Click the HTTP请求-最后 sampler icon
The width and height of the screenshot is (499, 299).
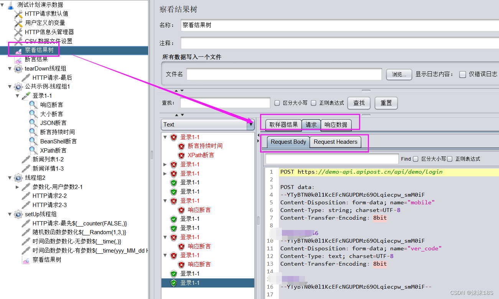tap(26, 77)
